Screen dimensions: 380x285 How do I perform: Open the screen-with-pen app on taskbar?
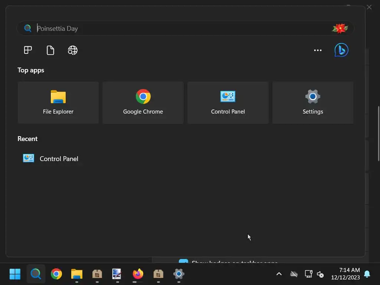click(117, 274)
